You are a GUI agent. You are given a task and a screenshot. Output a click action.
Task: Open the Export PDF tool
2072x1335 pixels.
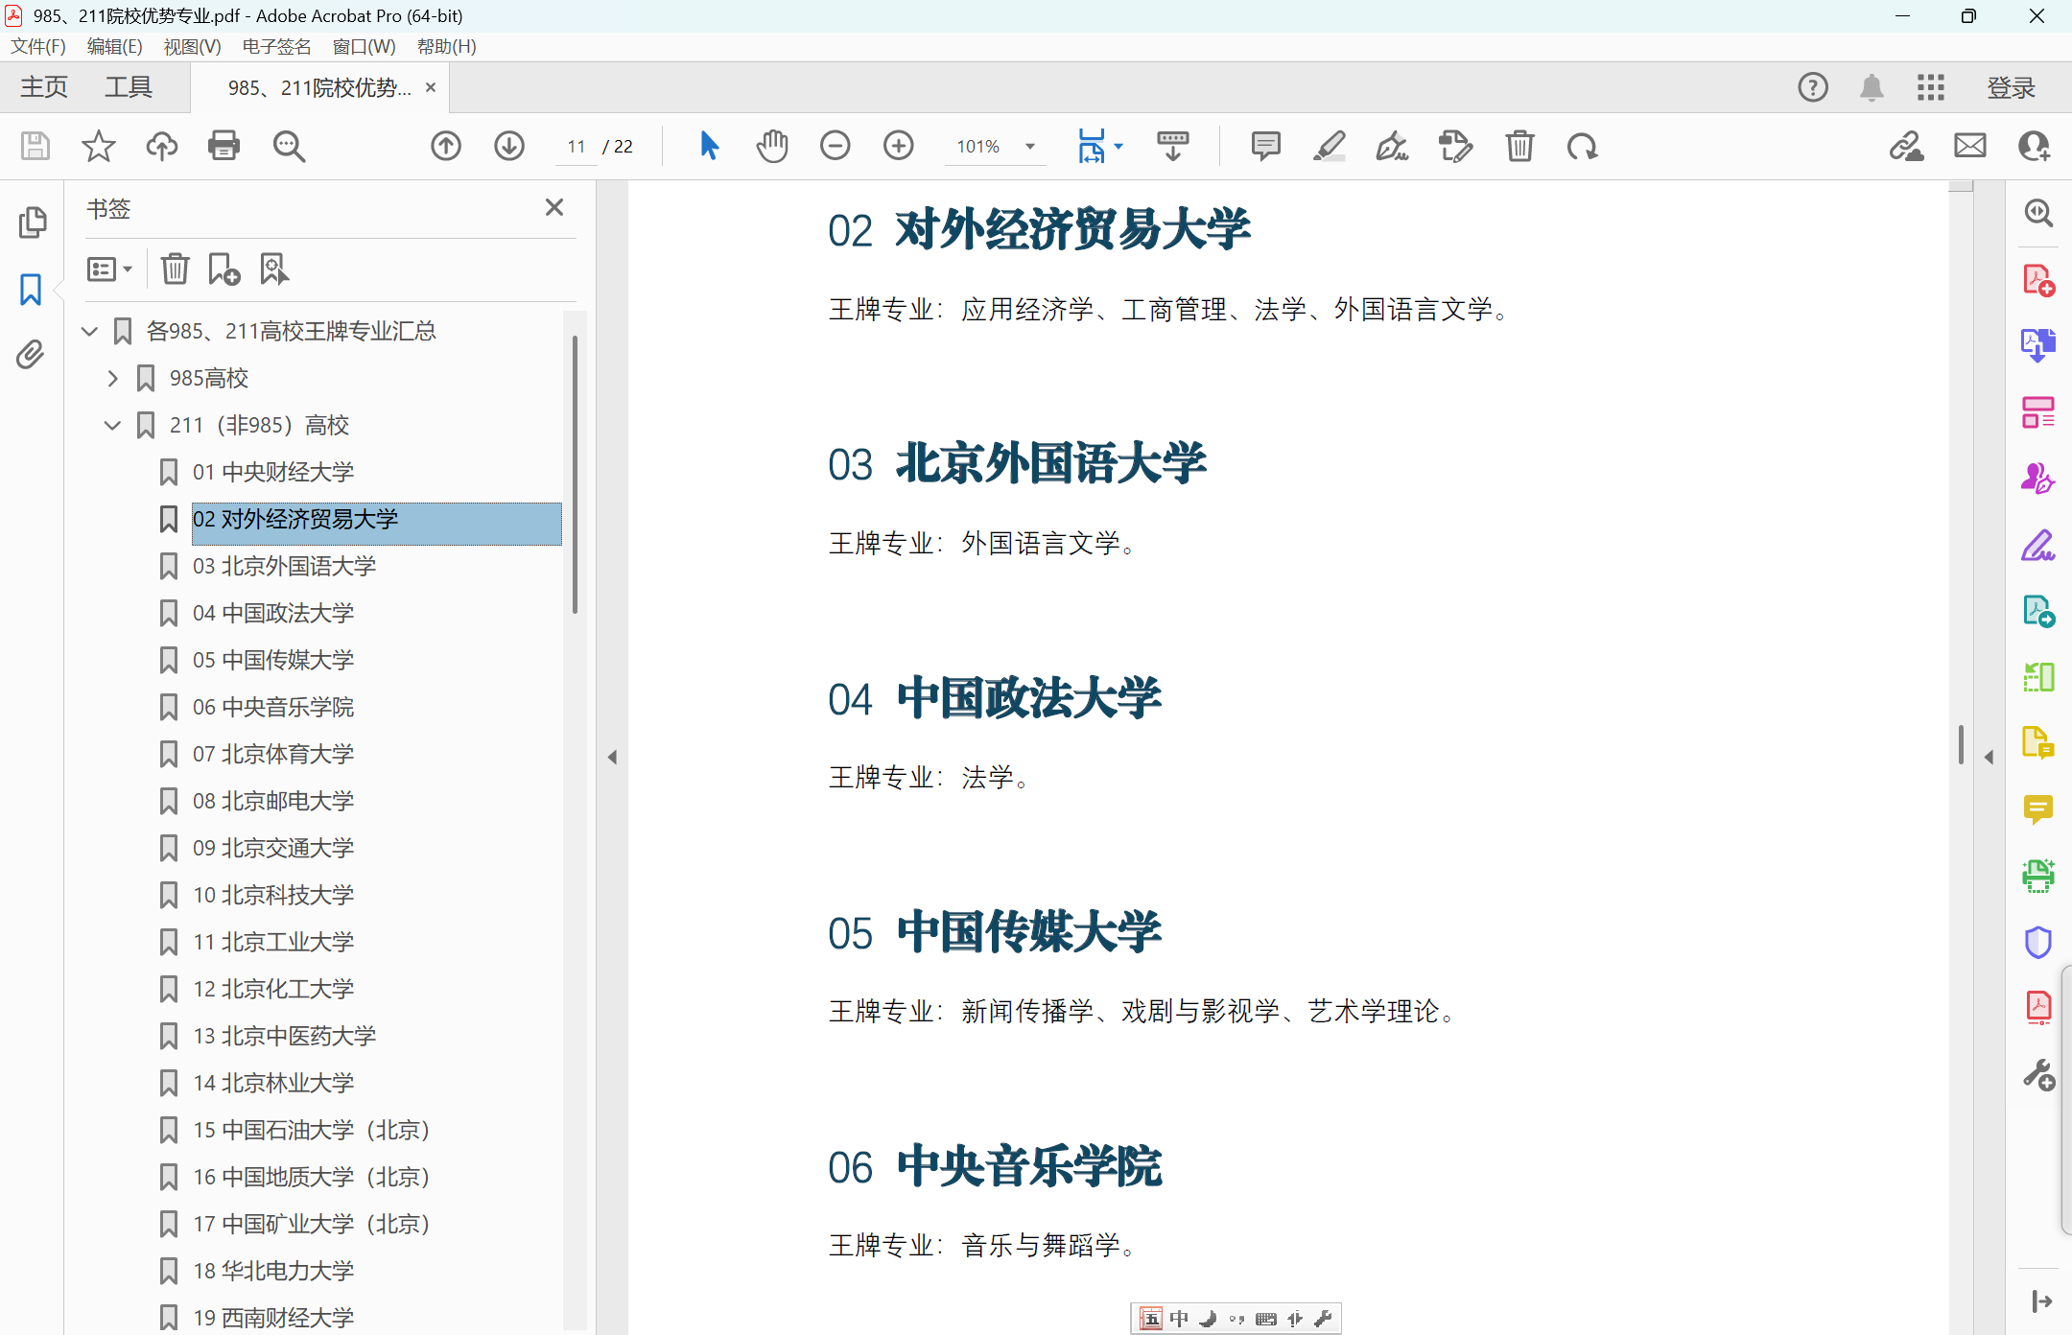point(2039,343)
